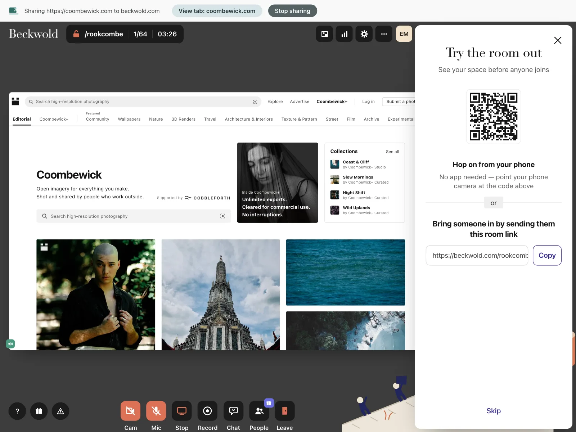Open Coombewick+ in the top navigation
This screenshot has width=576, height=432.
point(332,102)
